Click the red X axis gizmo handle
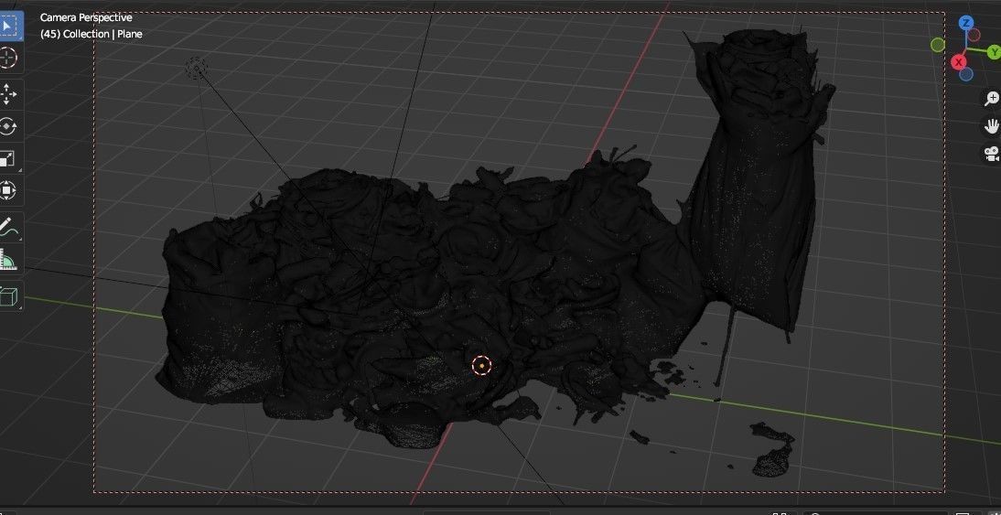 [x=958, y=62]
